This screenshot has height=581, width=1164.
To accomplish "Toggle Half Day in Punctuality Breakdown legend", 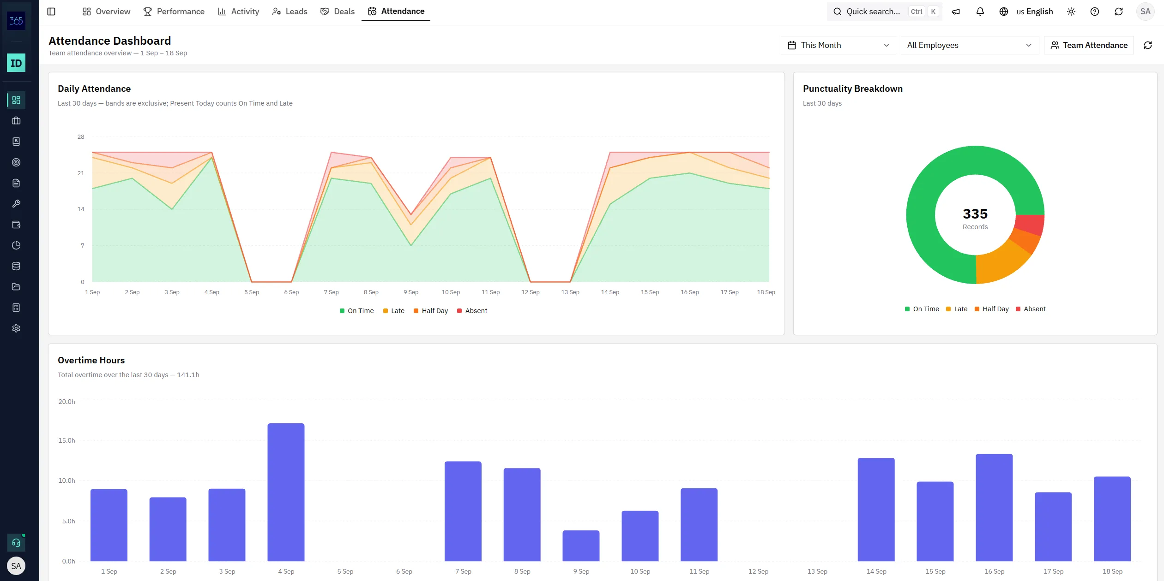I will coord(991,309).
